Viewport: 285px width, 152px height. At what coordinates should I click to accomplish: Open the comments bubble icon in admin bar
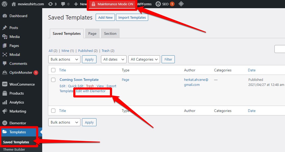click(x=63, y=4)
